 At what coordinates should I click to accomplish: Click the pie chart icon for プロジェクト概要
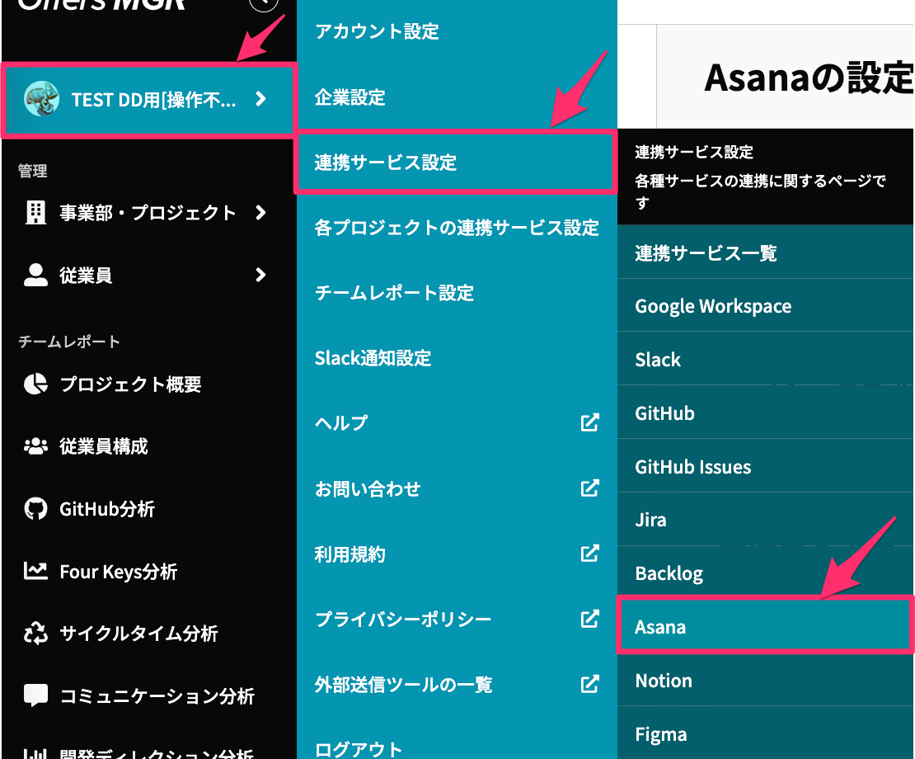coord(35,384)
